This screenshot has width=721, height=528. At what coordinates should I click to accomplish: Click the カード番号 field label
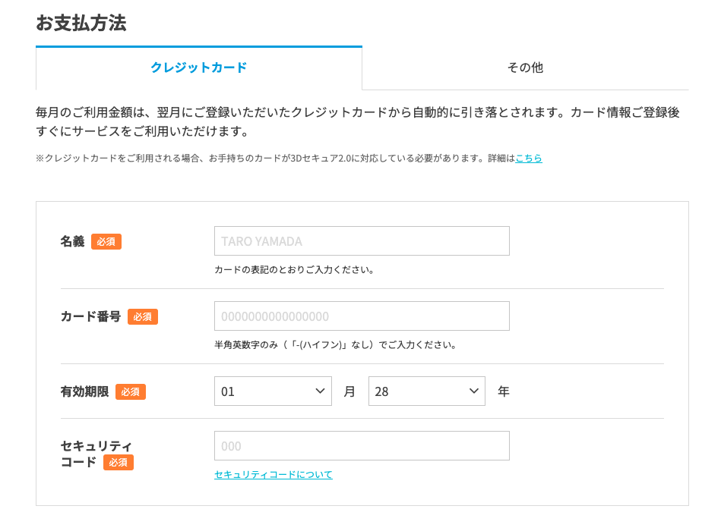pyautogui.click(x=90, y=317)
